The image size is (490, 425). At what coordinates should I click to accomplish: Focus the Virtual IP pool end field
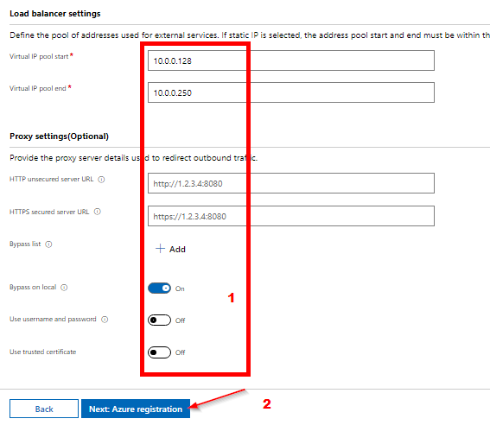tap(291, 92)
